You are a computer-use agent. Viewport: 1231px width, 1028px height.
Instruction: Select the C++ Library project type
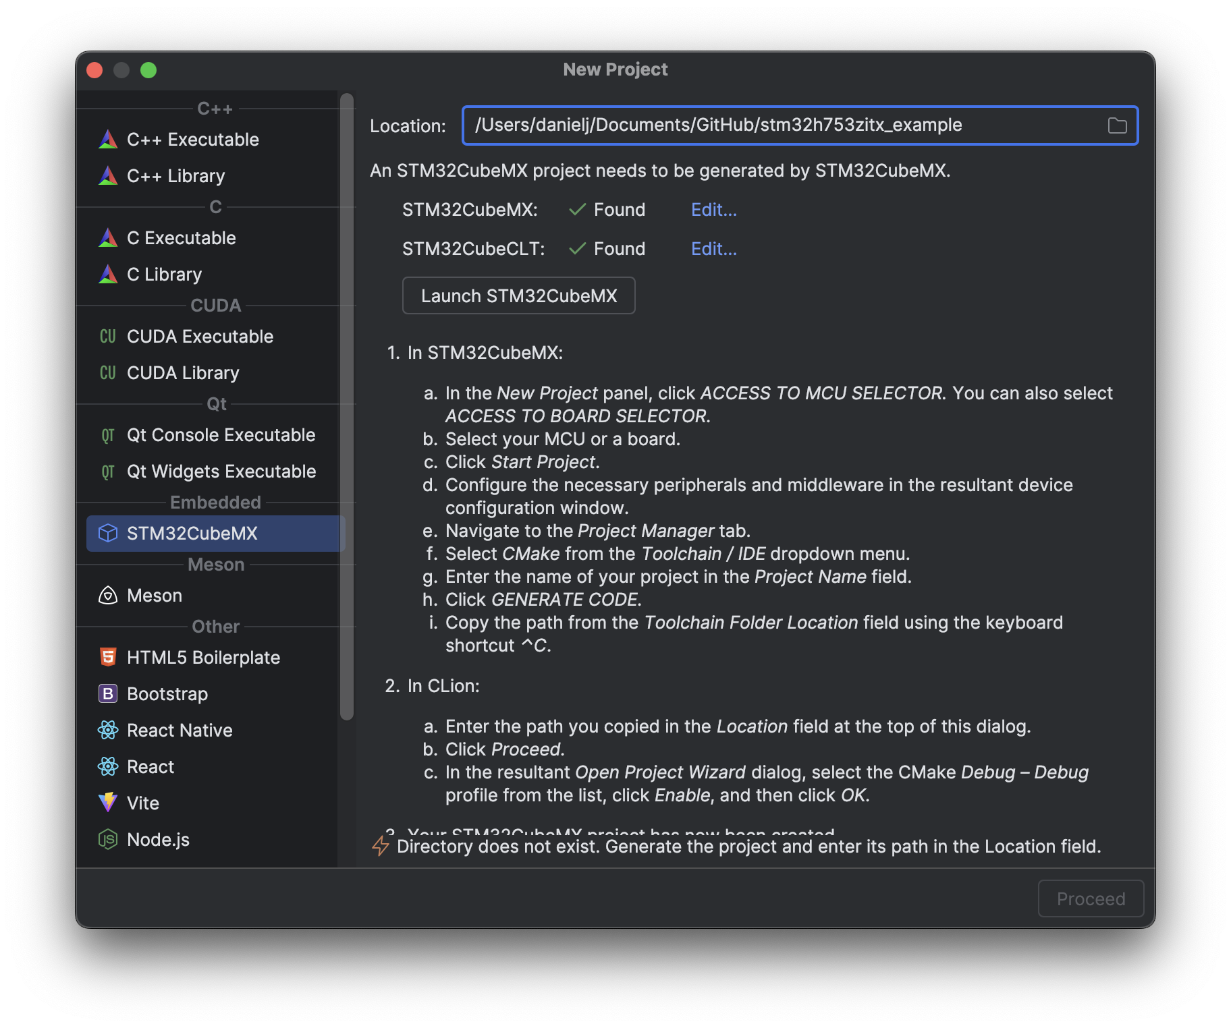click(175, 175)
